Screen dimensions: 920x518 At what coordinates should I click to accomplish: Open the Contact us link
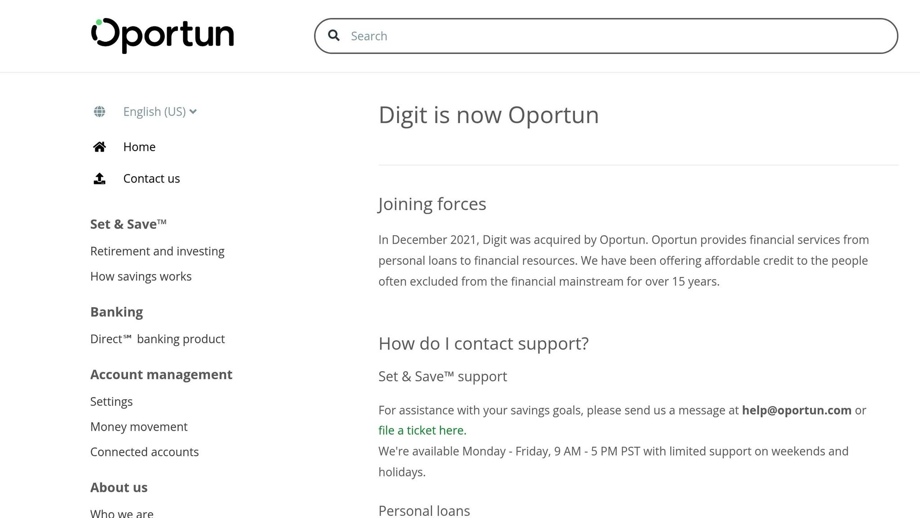pyautogui.click(x=151, y=179)
